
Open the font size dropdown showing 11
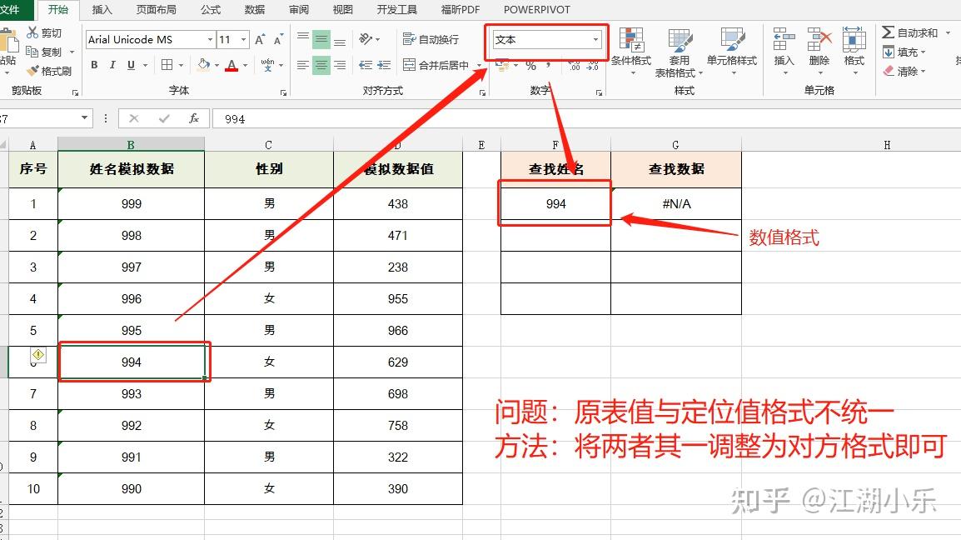coord(243,39)
